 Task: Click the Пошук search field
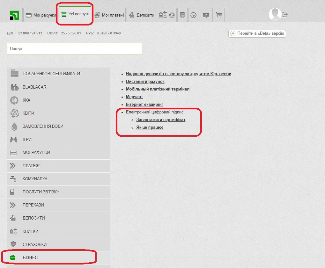coord(75,49)
